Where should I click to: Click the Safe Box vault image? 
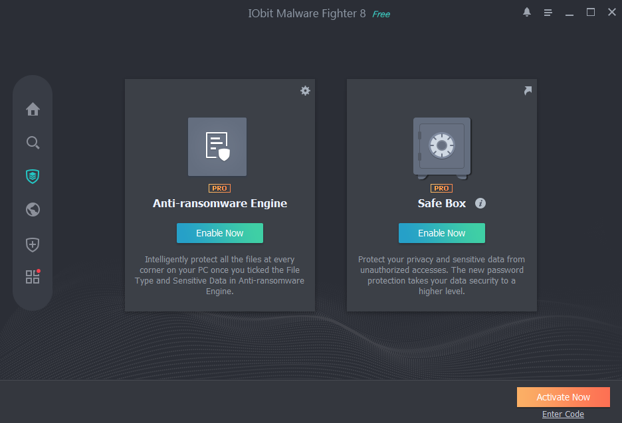(442, 147)
